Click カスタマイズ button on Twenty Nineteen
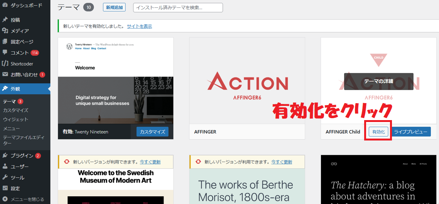This screenshot has height=204, width=439. click(x=153, y=132)
